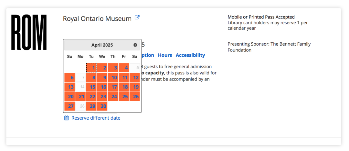Open the external link icon beside Royal Ontario Museum
Image resolution: width=349 pixels, height=151 pixels.
(137, 17)
